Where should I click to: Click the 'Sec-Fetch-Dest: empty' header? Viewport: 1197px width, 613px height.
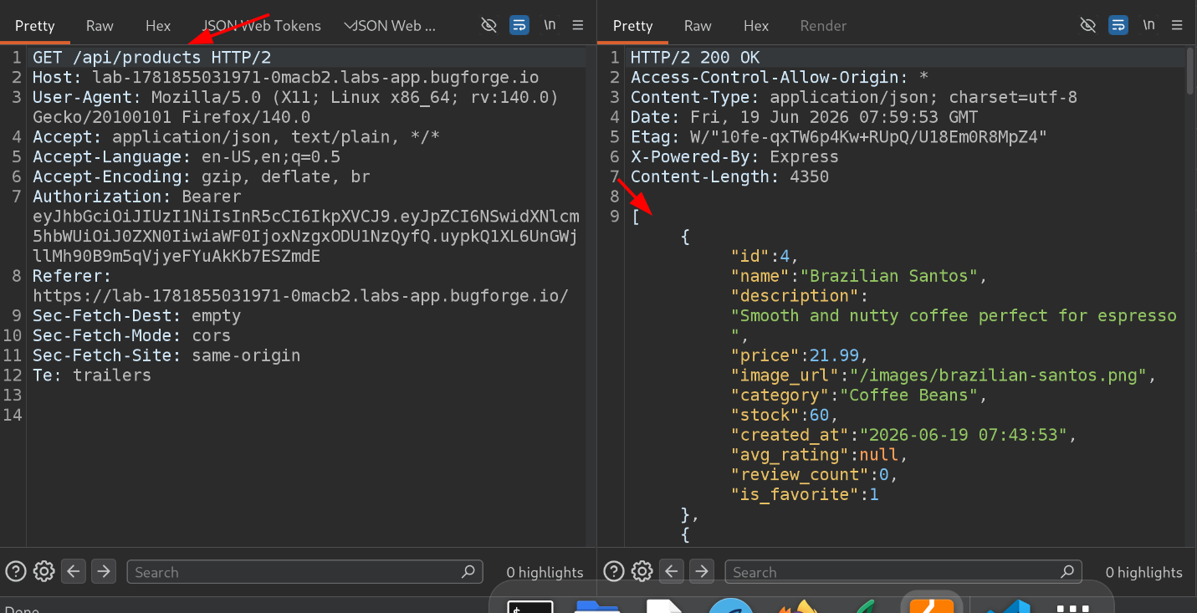coord(136,316)
